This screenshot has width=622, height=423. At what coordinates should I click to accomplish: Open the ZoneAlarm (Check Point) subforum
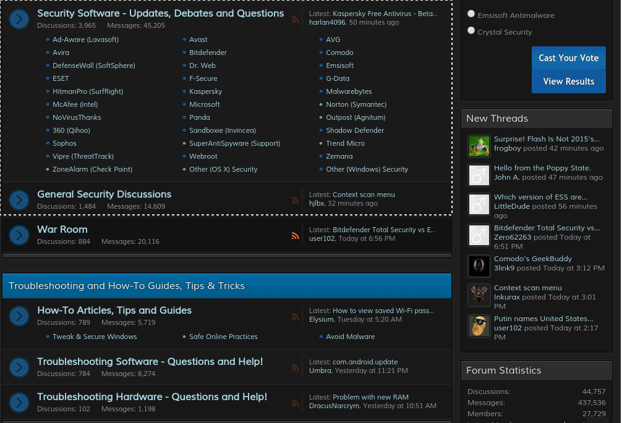point(92,169)
